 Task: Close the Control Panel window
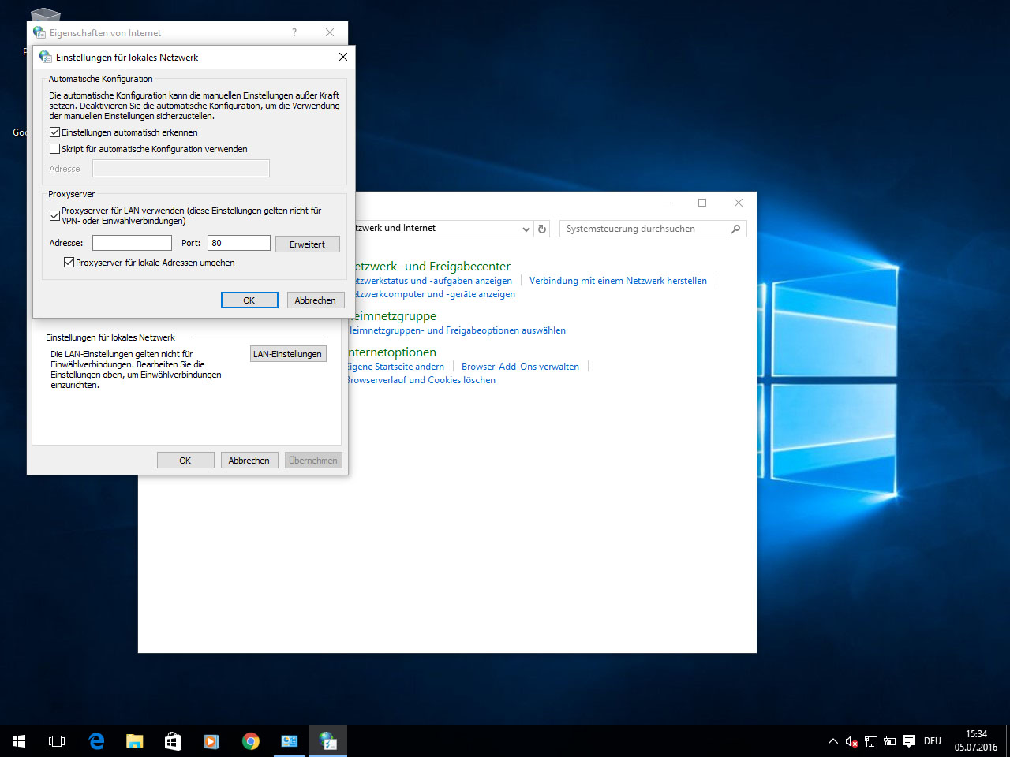(739, 203)
